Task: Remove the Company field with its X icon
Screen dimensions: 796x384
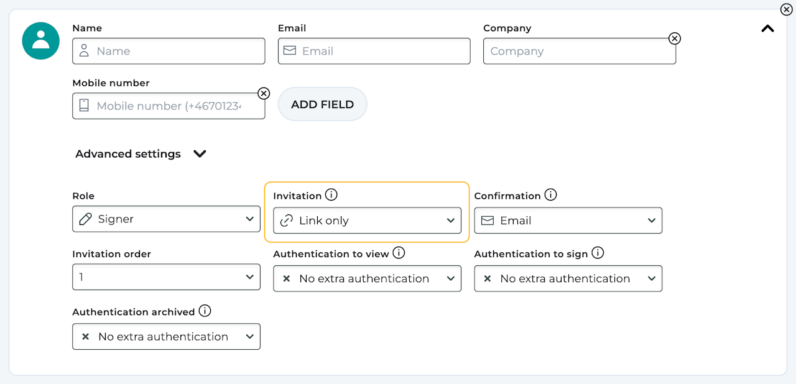Action: (x=674, y=39)
